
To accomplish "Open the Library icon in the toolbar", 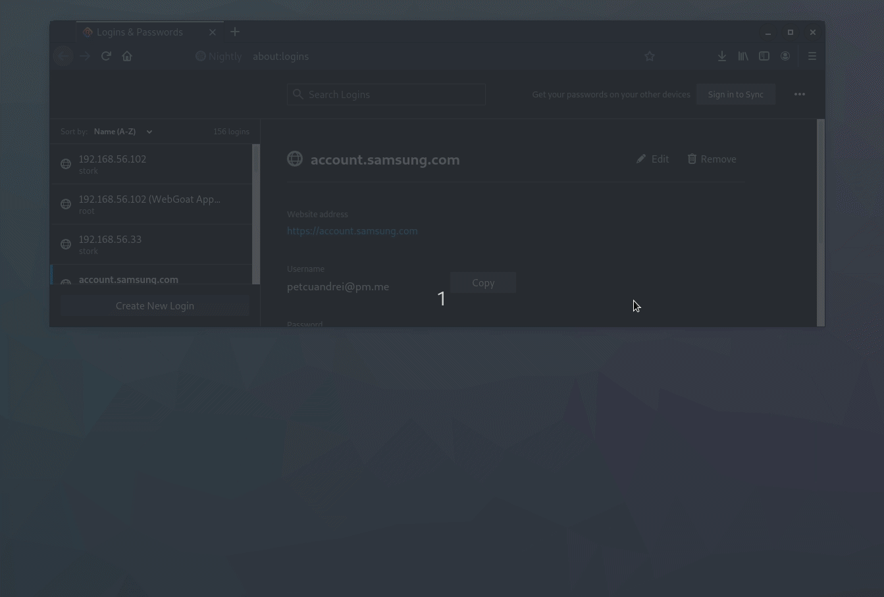I will (x=743, y=57).
